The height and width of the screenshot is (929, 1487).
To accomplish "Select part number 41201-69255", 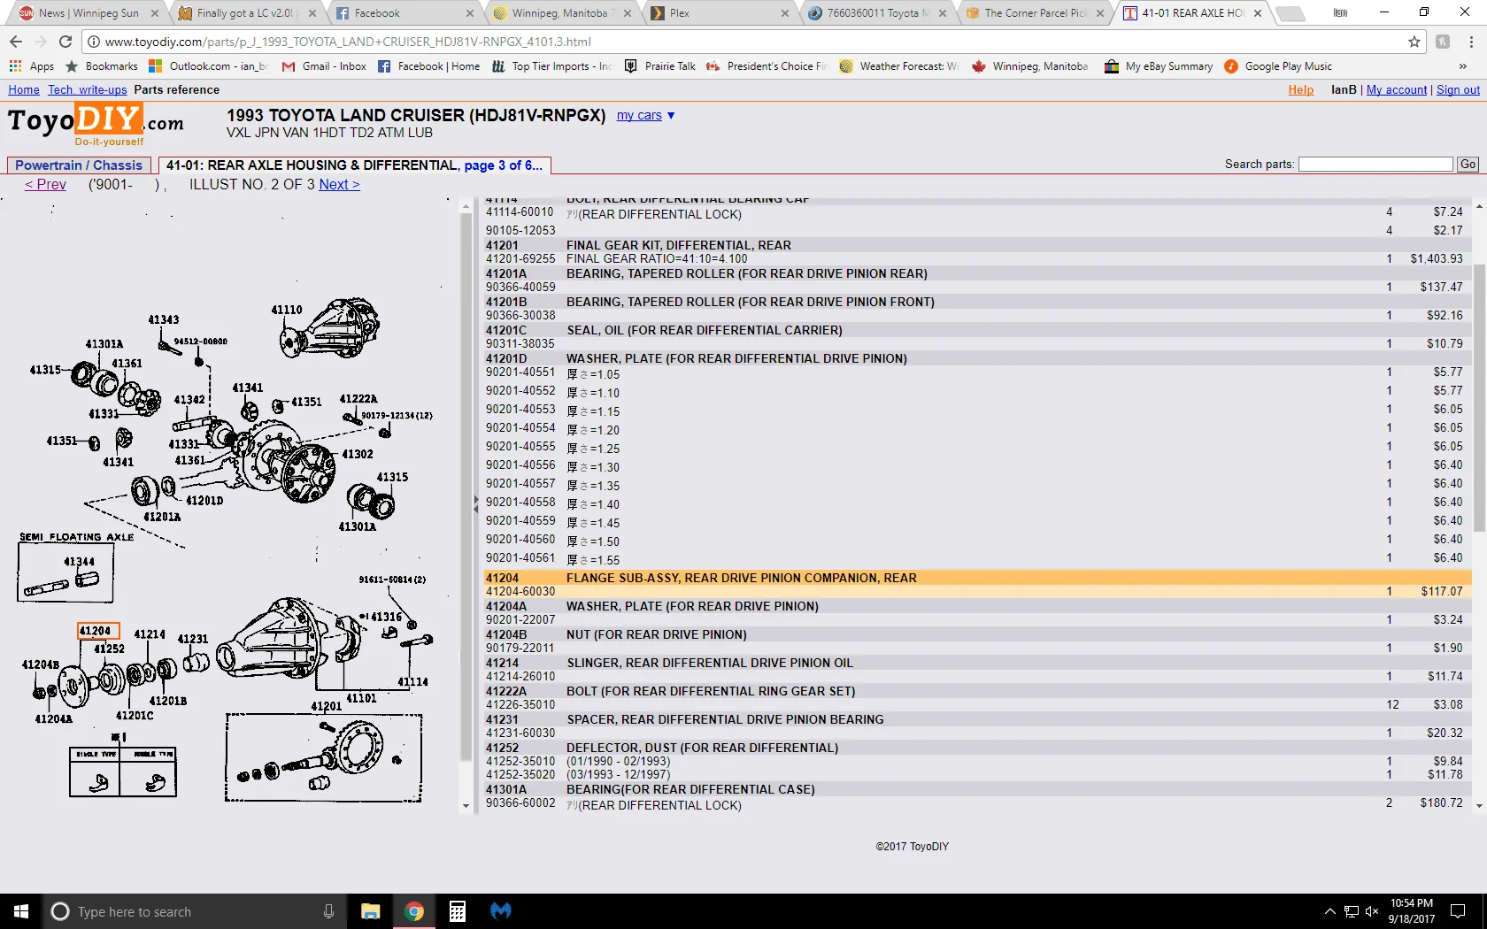I will (520, 259).
